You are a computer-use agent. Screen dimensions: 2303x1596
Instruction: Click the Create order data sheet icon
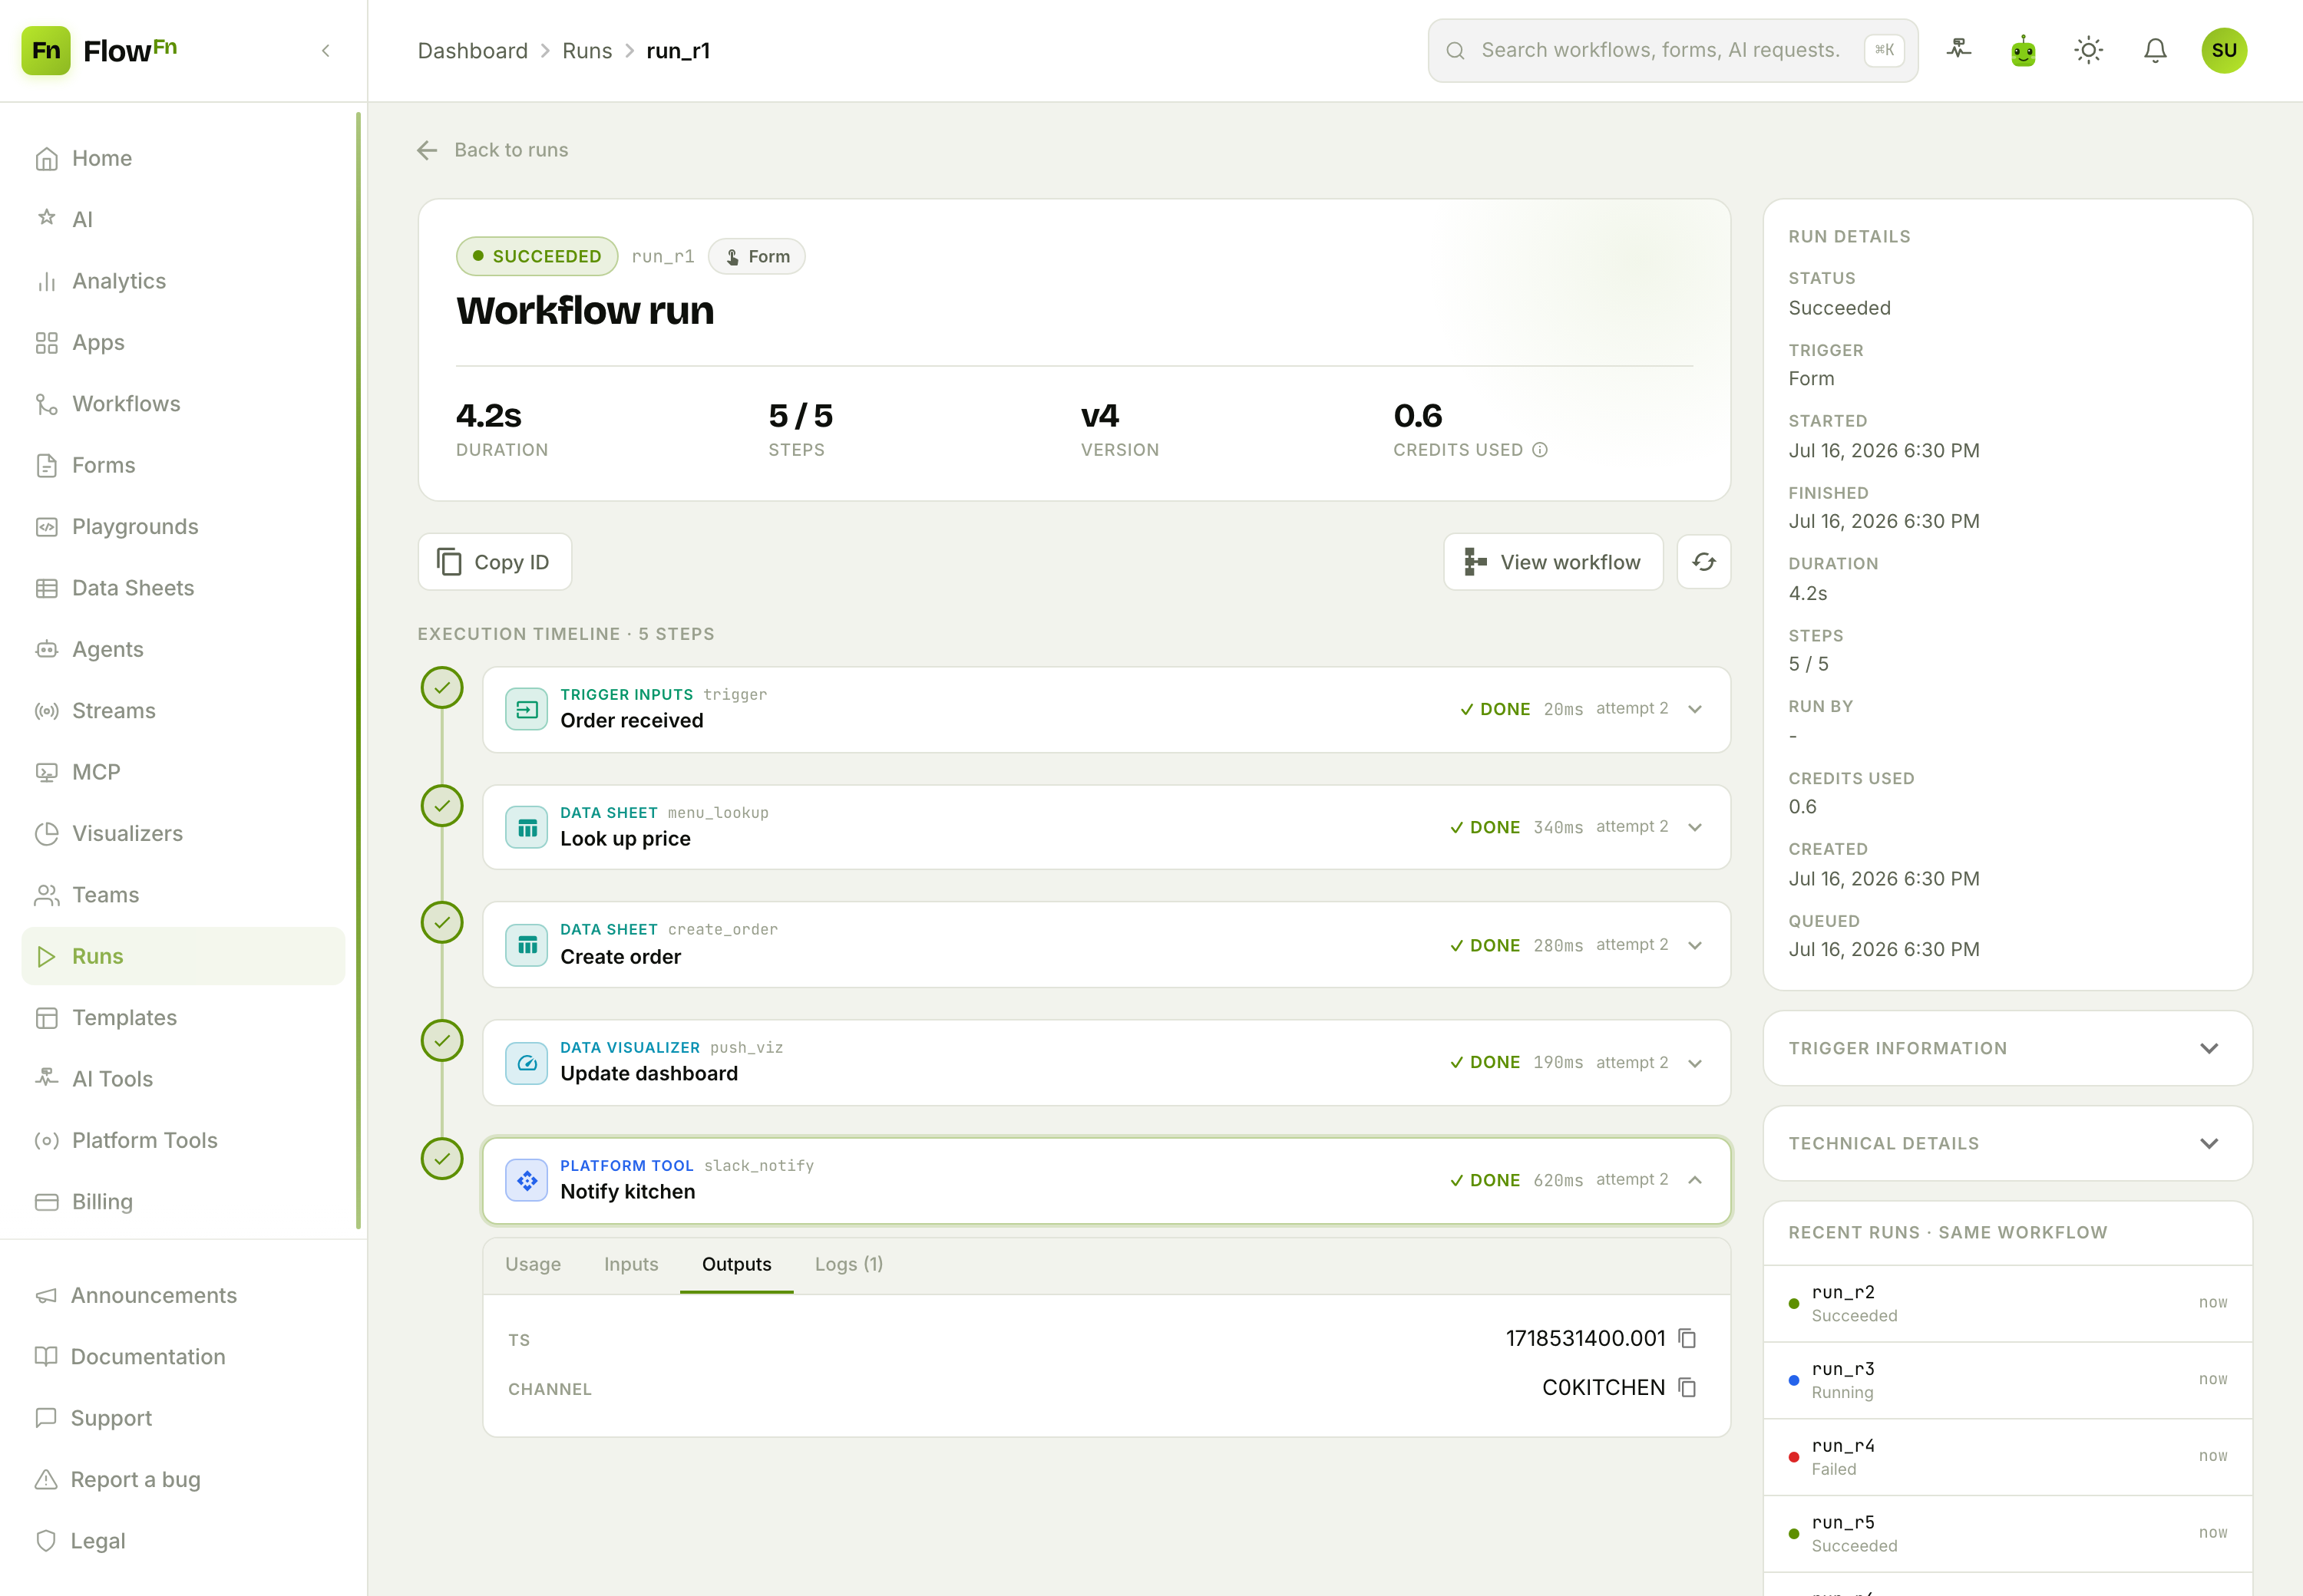click(x=527, y=945)
